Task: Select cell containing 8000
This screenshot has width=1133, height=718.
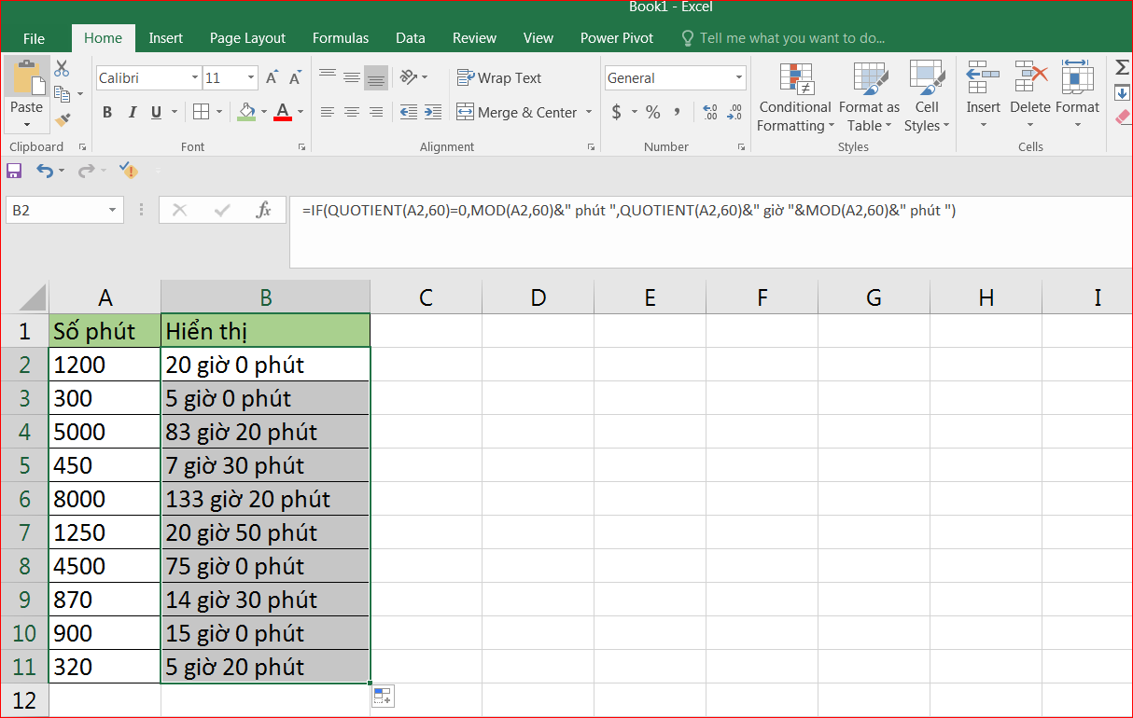Action: pos(105,499)
